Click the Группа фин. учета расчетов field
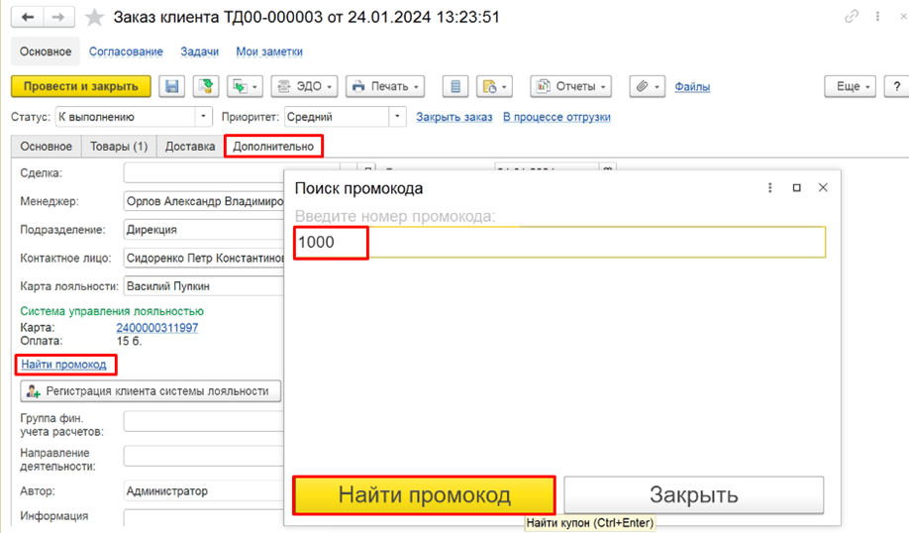Image resolution: width=909 pixels, height=533 pixels. click(203, 421)
